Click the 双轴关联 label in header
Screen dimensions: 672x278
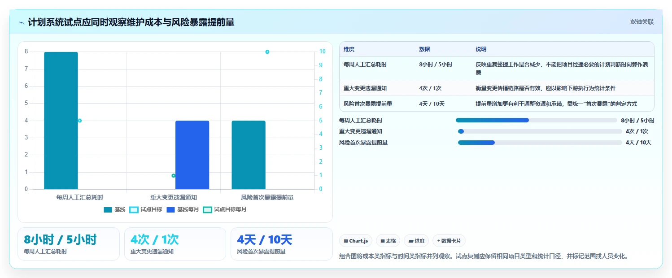pos(641,22)
